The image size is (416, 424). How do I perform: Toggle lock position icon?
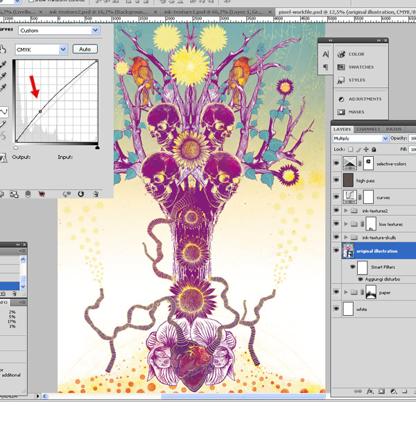click(x=366, y=149)
